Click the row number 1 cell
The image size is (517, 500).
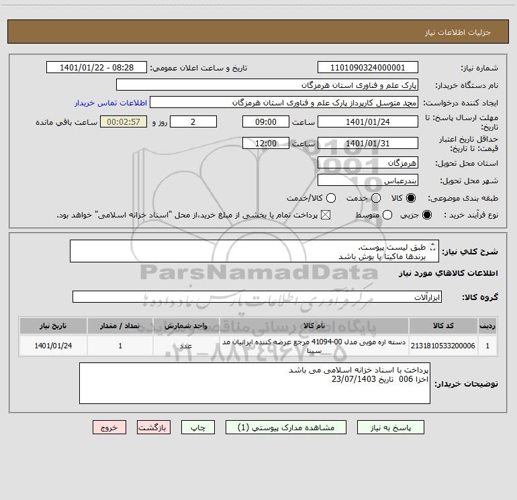[x=487, y=346]
